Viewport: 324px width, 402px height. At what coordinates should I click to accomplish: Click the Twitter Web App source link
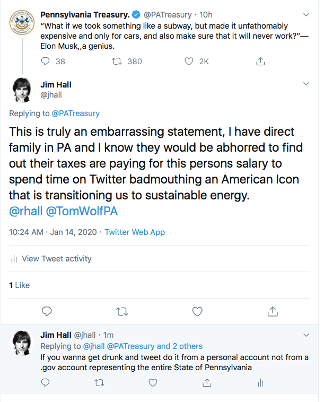135,232
